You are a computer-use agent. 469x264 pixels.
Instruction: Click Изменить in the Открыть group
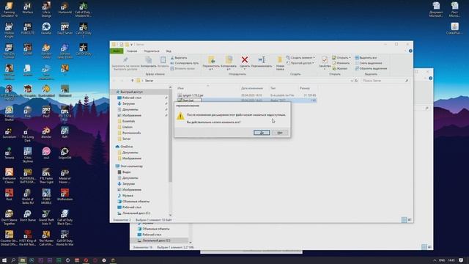[341, 63]
